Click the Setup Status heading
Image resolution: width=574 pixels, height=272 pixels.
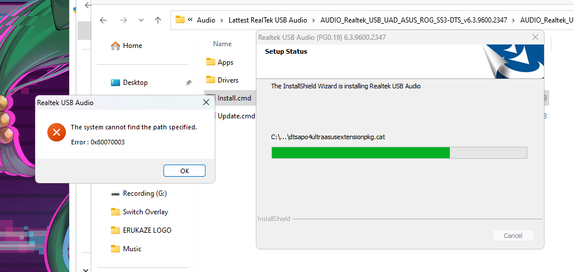pos(286,51)
